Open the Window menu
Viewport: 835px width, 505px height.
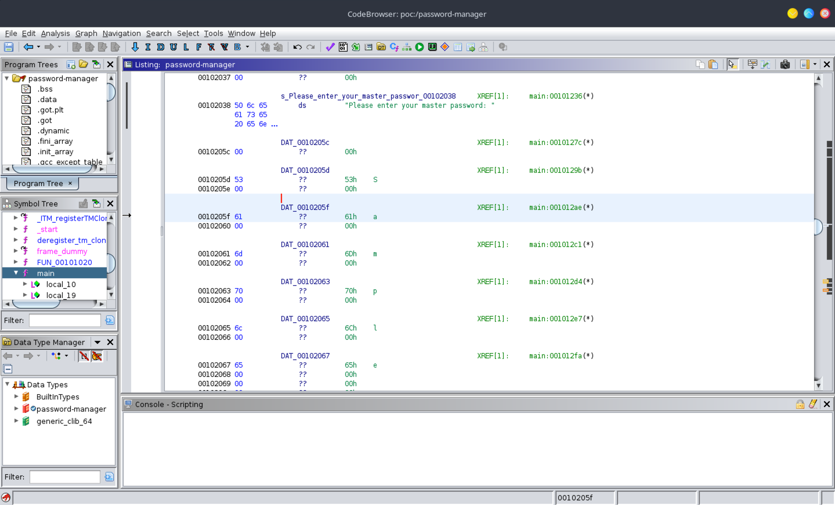point(241,33)
